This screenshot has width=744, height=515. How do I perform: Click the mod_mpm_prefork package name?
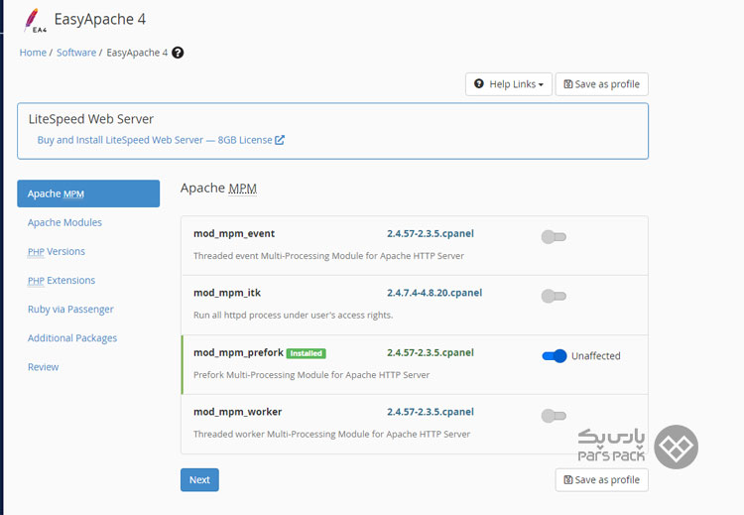pos(238,352)
